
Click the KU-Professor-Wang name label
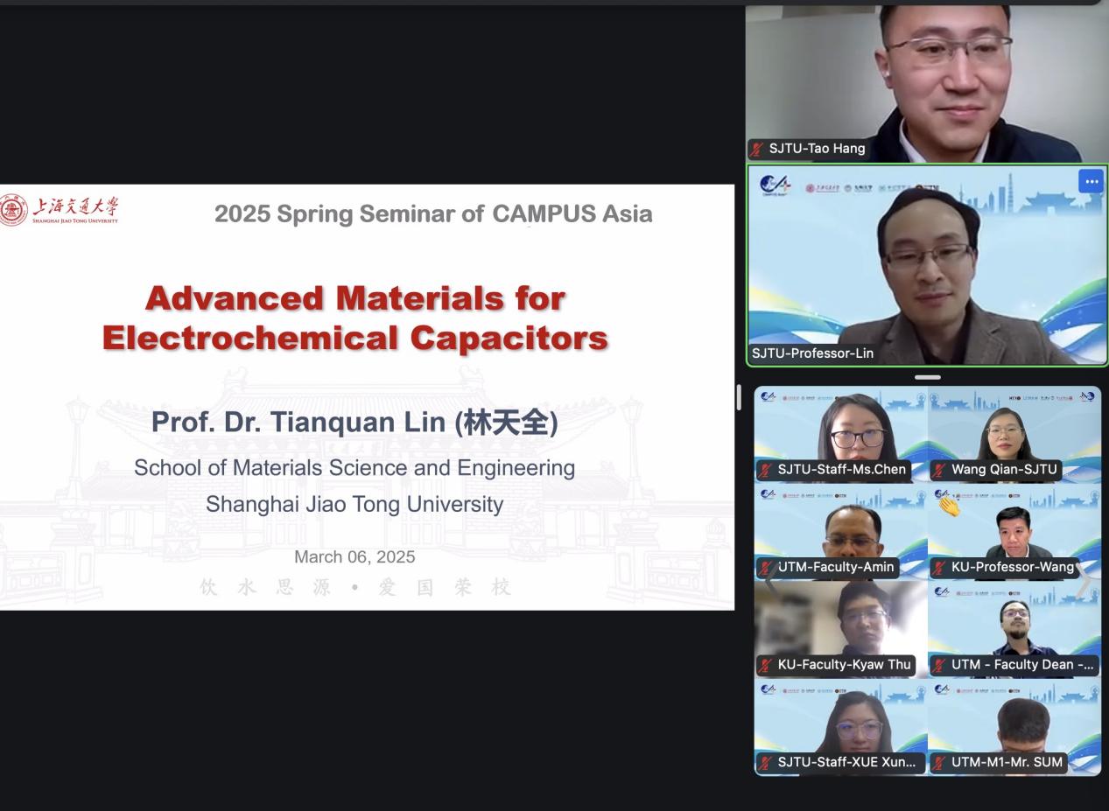(1011, 567)
